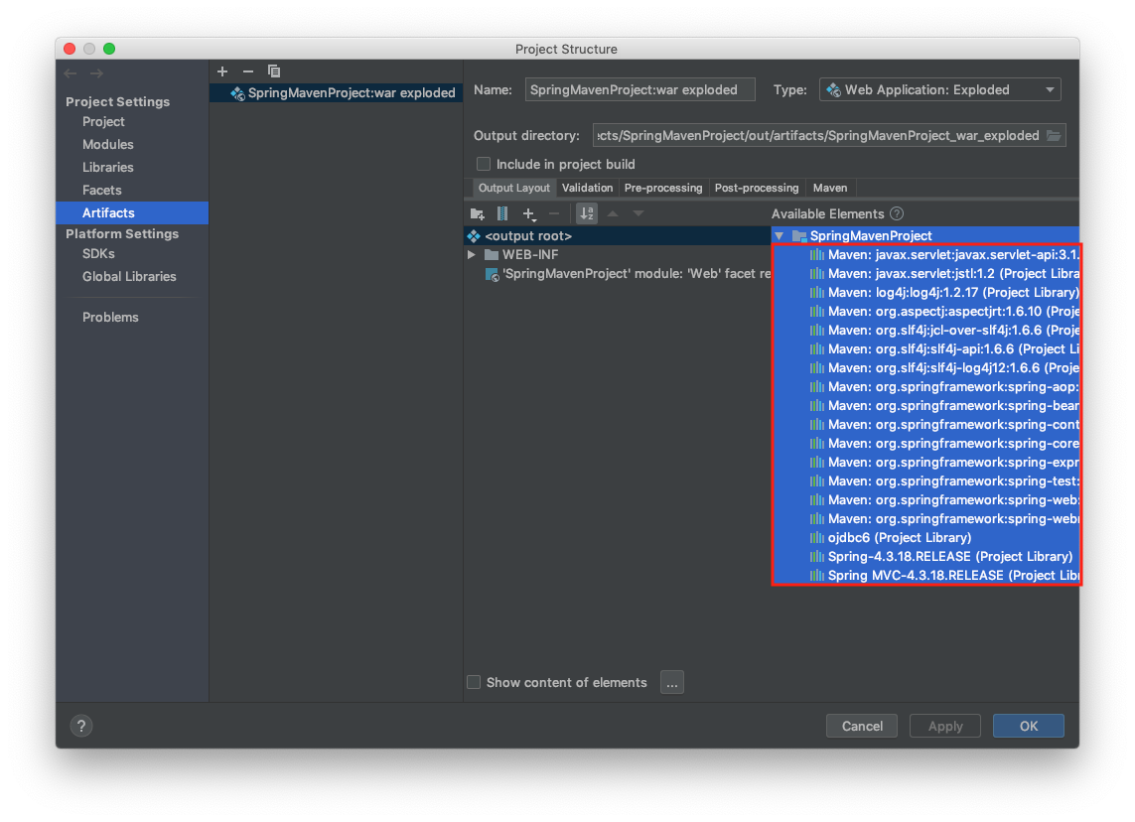The width and height of the screenshot is (1135, 822).
Task: Collapse the SpringMavenProject available elements node
Action: (779, 236)
